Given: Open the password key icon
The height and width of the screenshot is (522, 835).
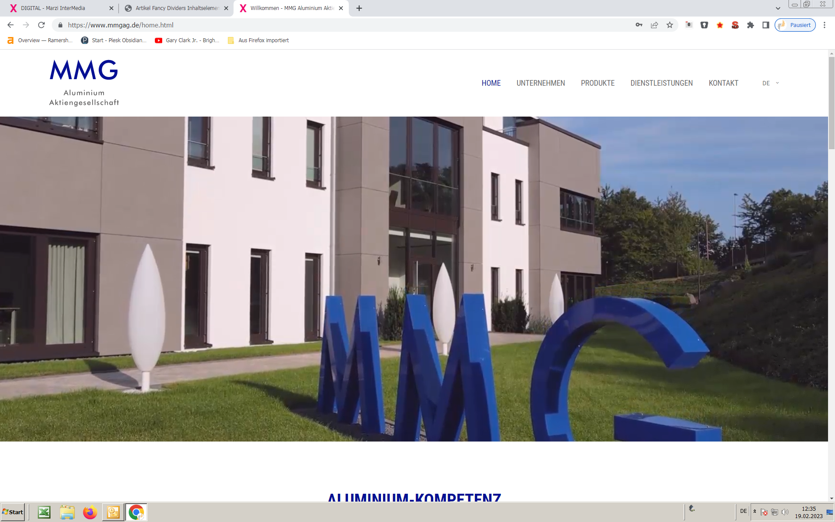Looking at the screenshot, I should click(639, 25).
